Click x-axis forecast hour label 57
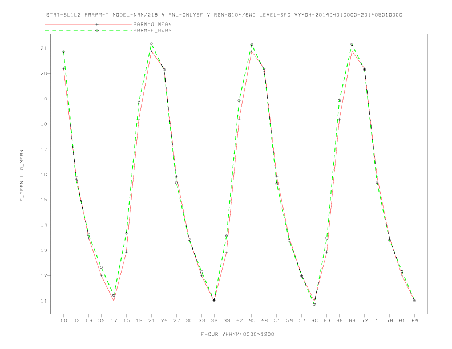 tap(302, 320)
